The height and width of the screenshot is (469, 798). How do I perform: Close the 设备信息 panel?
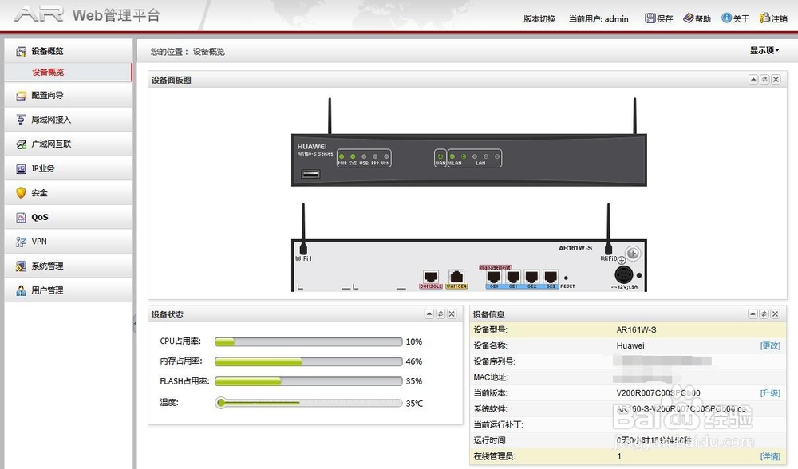pyautogui.click(x=775, y=313)
